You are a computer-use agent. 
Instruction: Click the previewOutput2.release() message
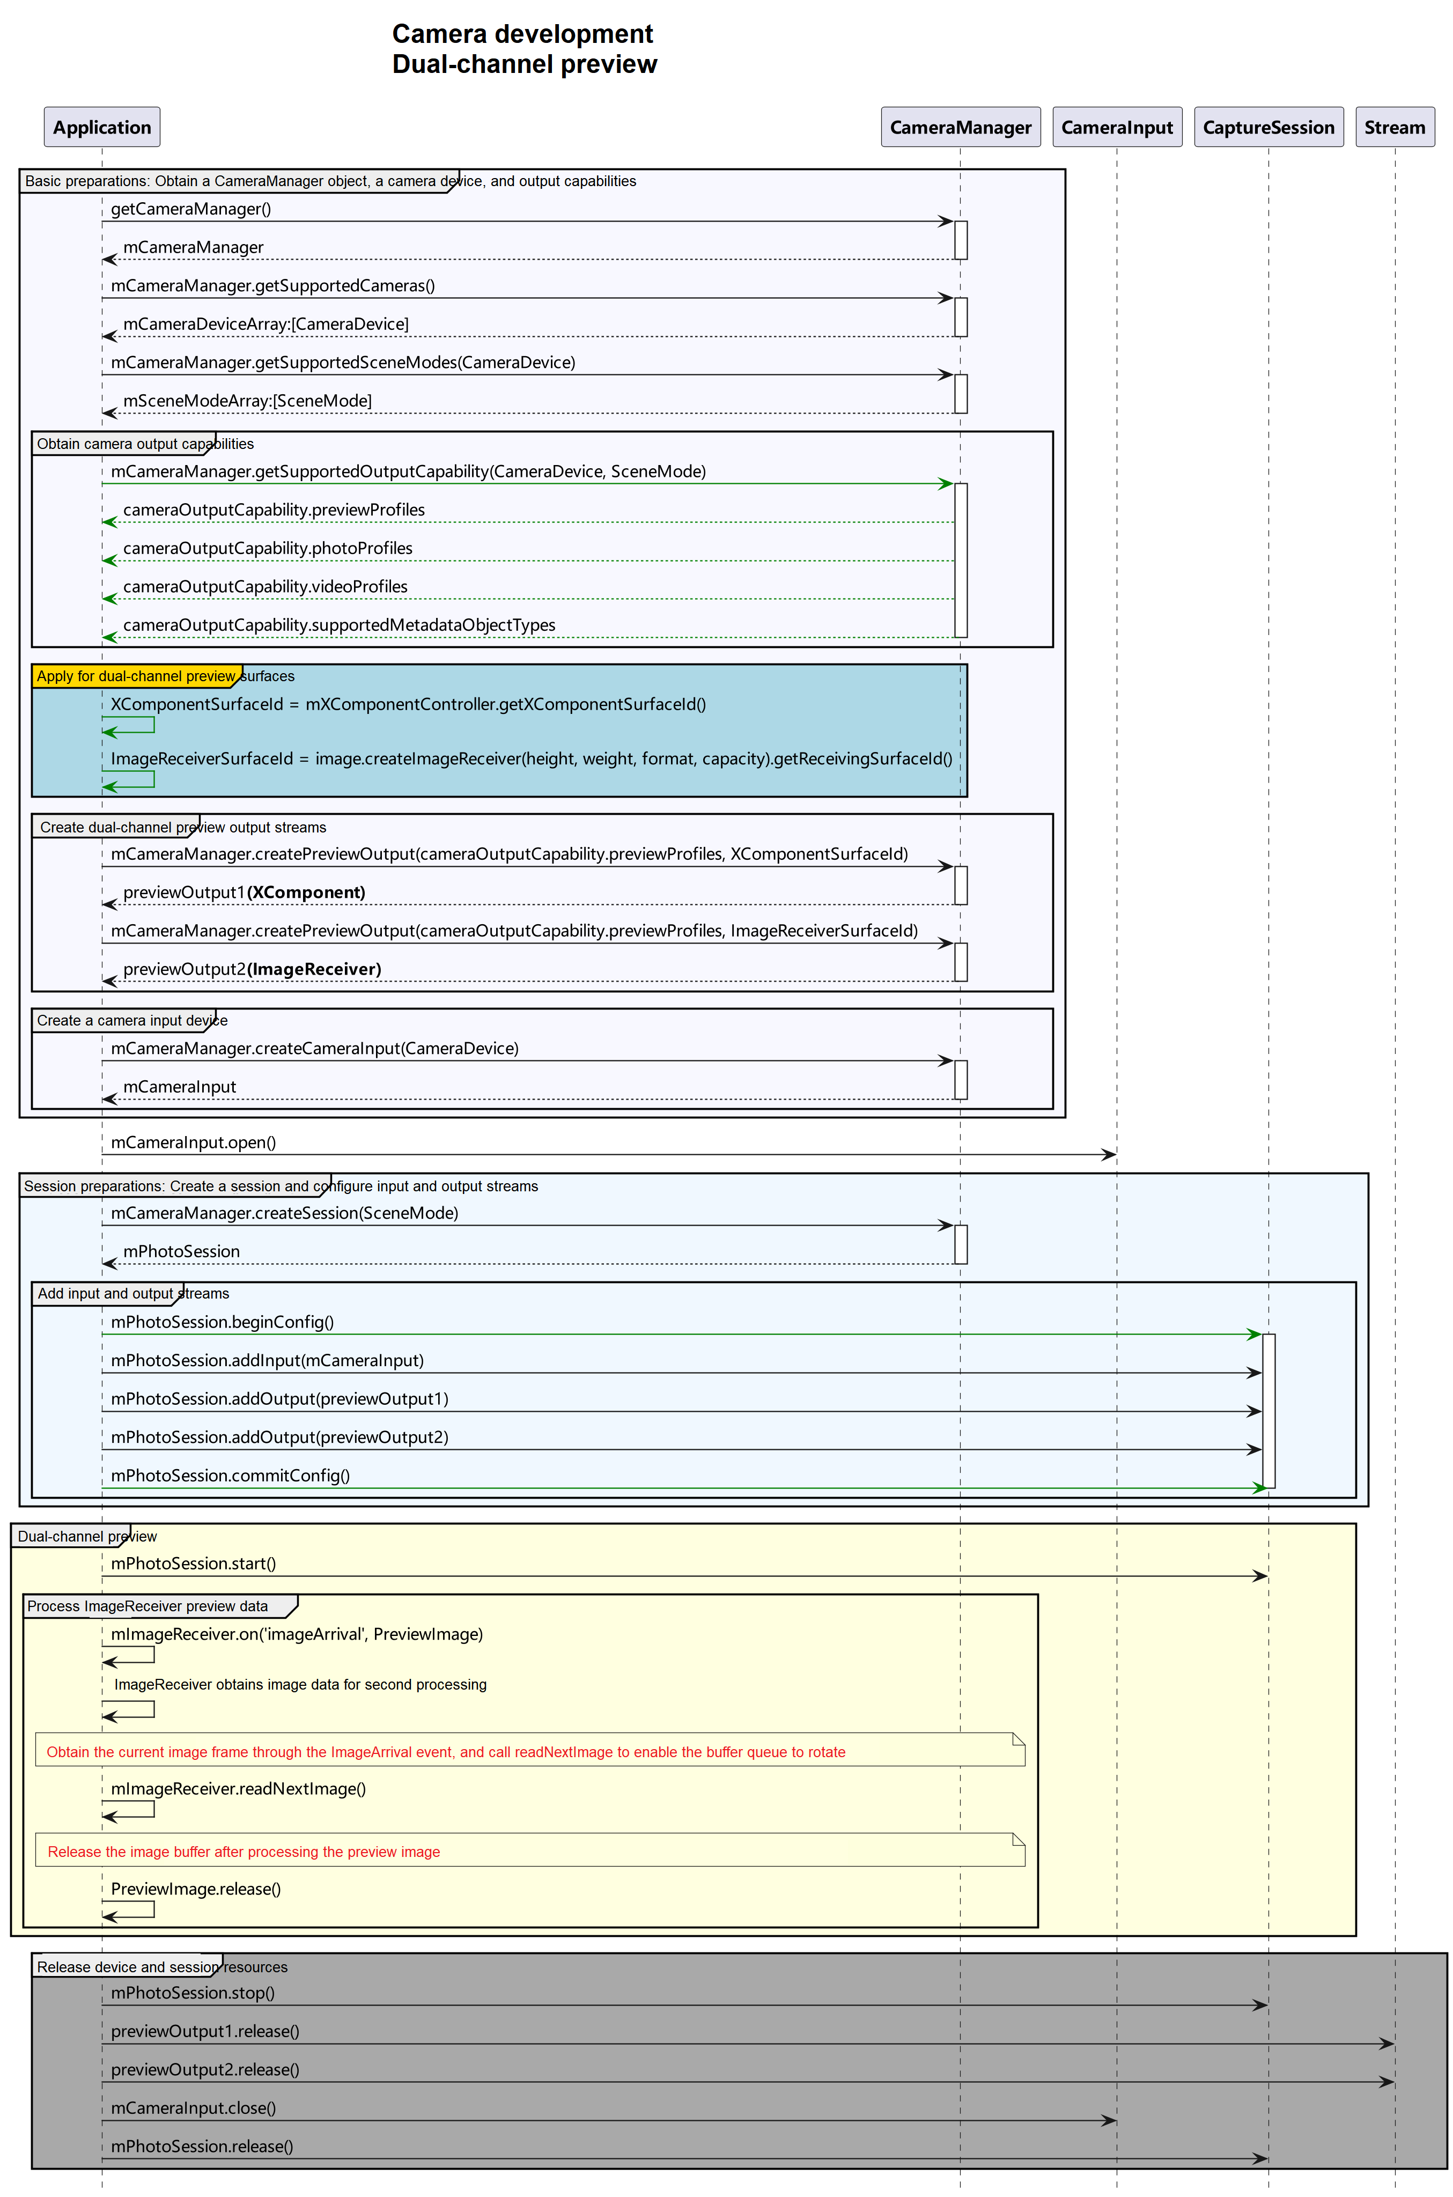205,2070
